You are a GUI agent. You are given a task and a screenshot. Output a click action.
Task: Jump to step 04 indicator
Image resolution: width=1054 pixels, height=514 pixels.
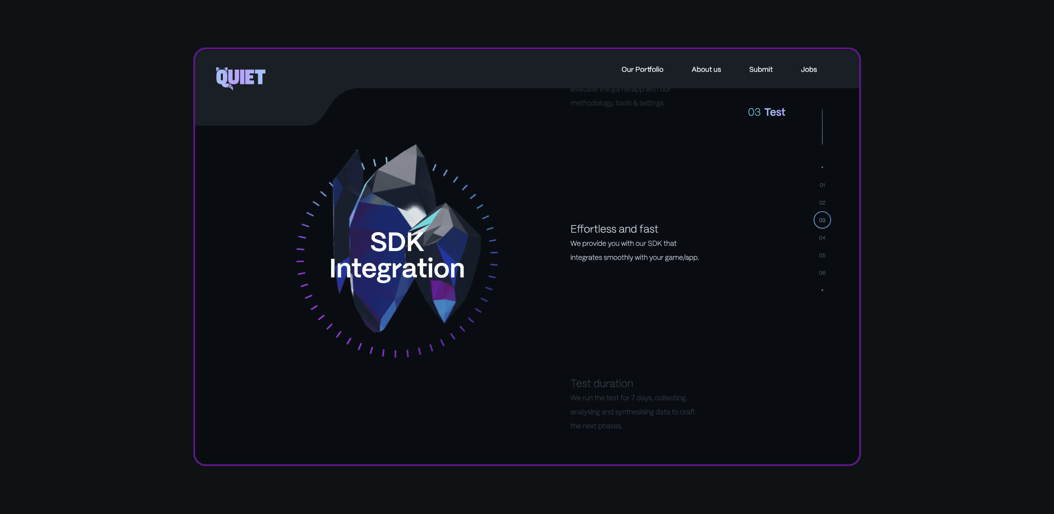822,238
